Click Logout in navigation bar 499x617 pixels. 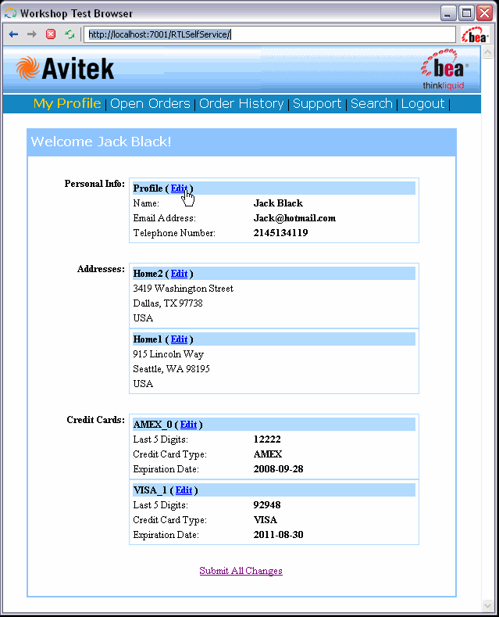click(x=422, y=103)
